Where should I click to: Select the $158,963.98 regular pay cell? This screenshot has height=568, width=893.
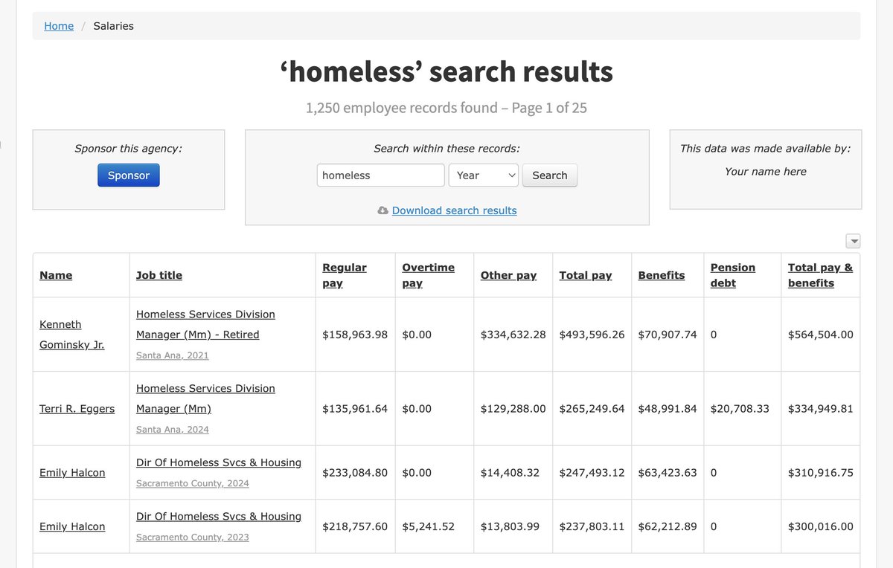(x=355, y=335)
